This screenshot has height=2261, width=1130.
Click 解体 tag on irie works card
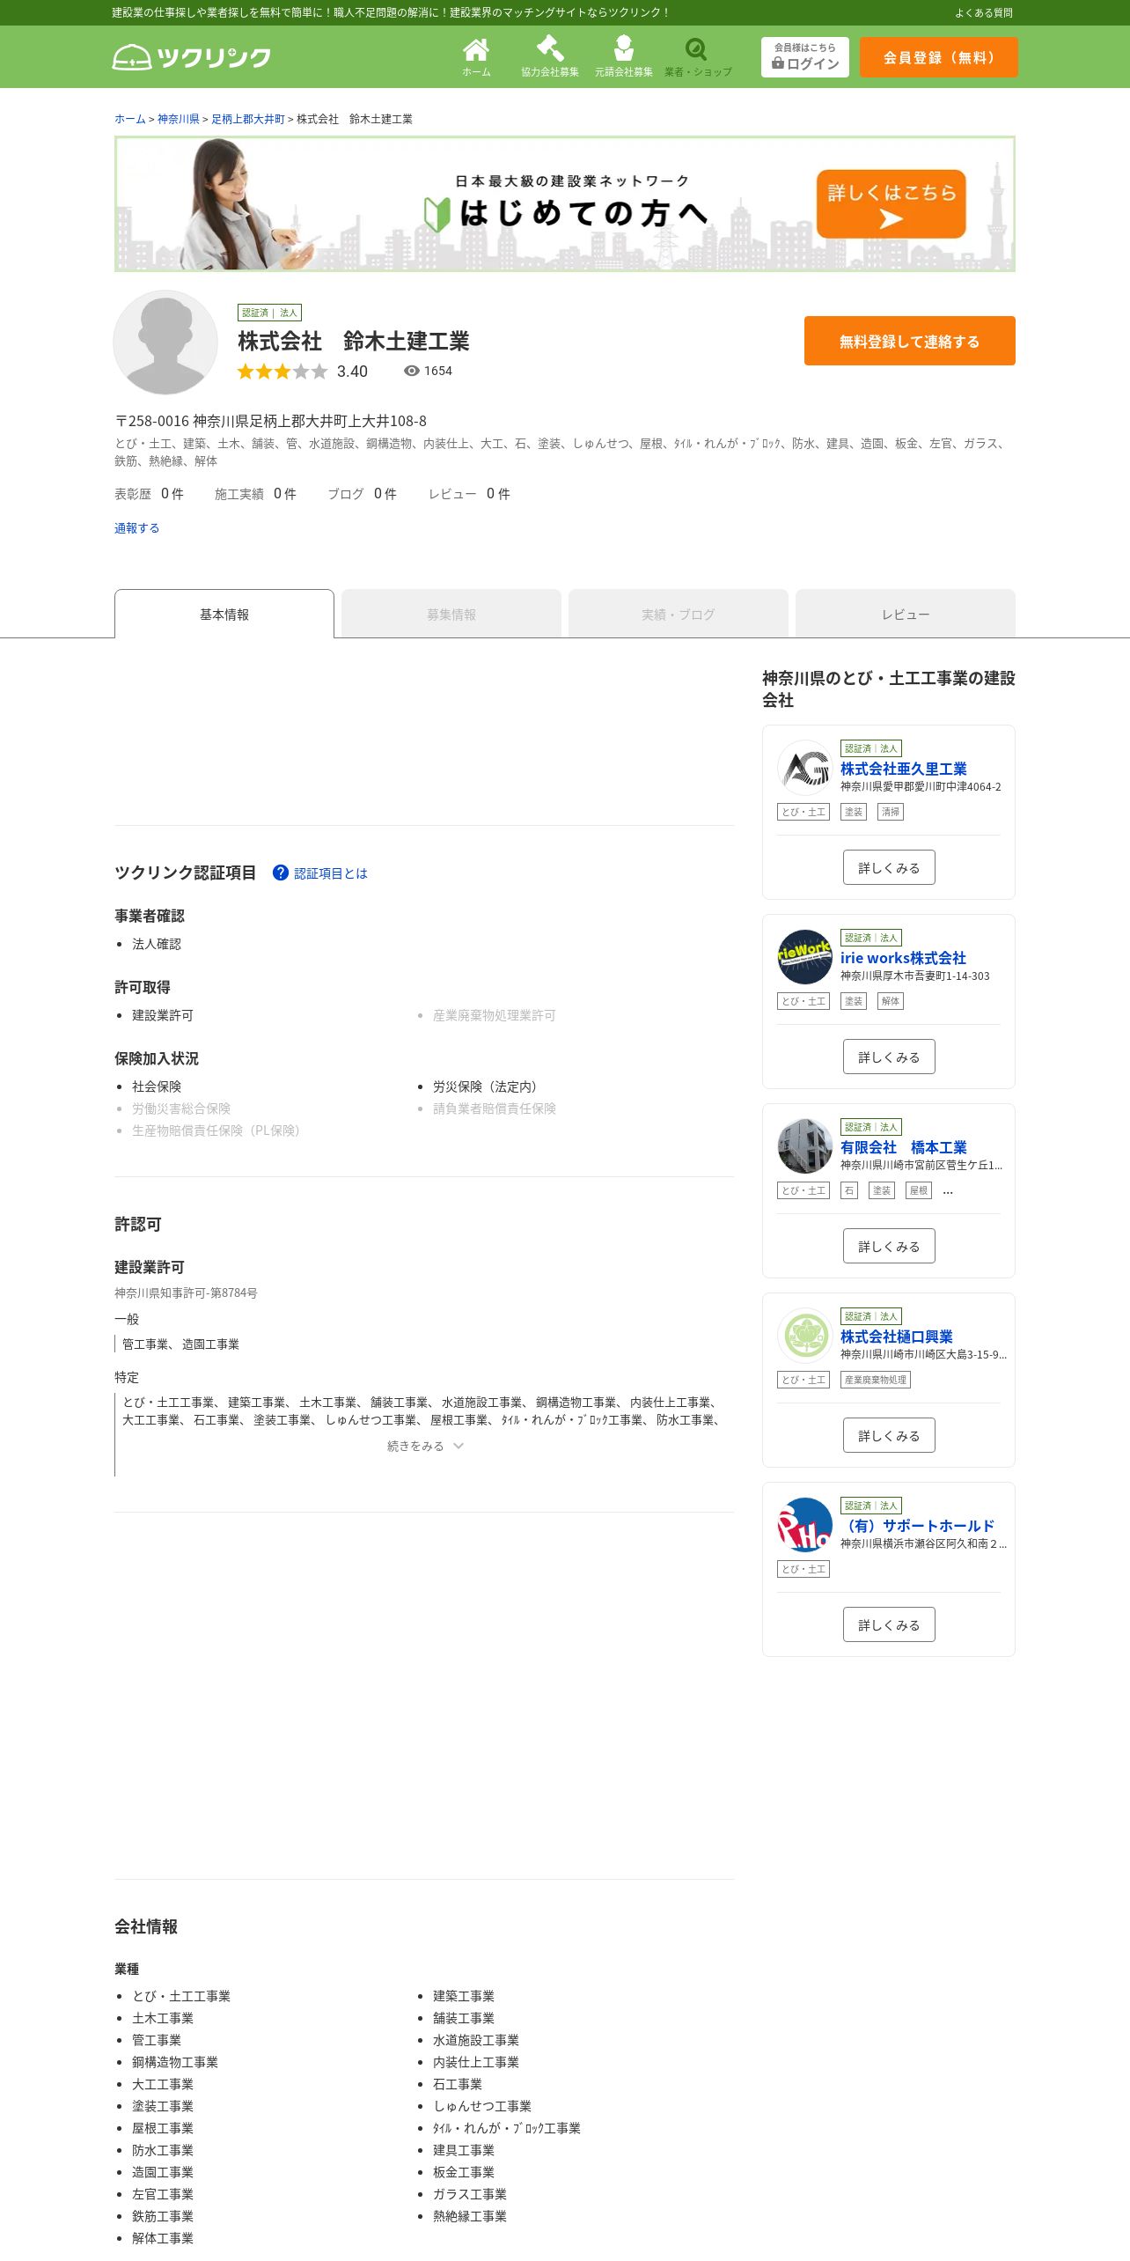click(891, 1001)
